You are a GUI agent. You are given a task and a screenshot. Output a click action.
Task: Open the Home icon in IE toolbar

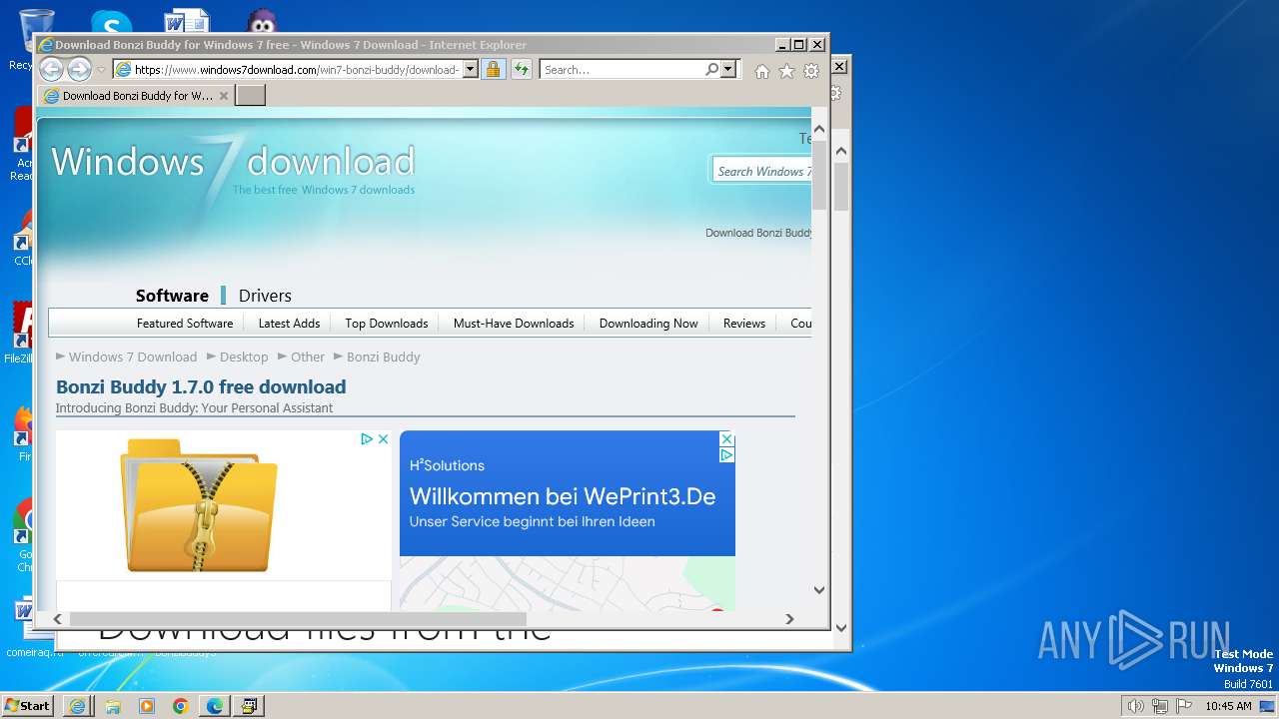click(x=762, y=71)
